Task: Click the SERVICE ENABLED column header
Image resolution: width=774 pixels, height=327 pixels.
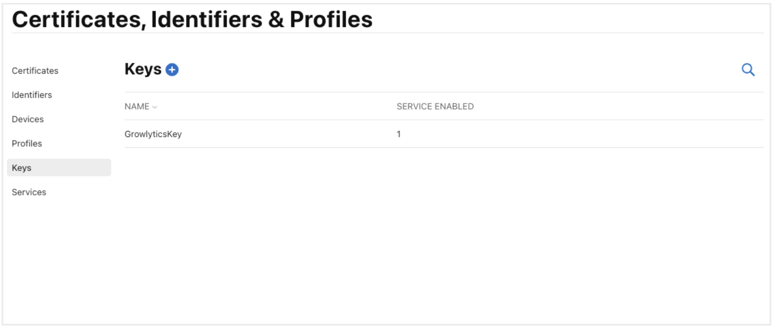Action: [435, 107]
